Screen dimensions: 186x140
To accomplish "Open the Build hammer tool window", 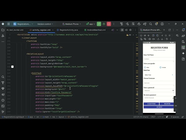I will pyautogui.click(x=3, y=83).
